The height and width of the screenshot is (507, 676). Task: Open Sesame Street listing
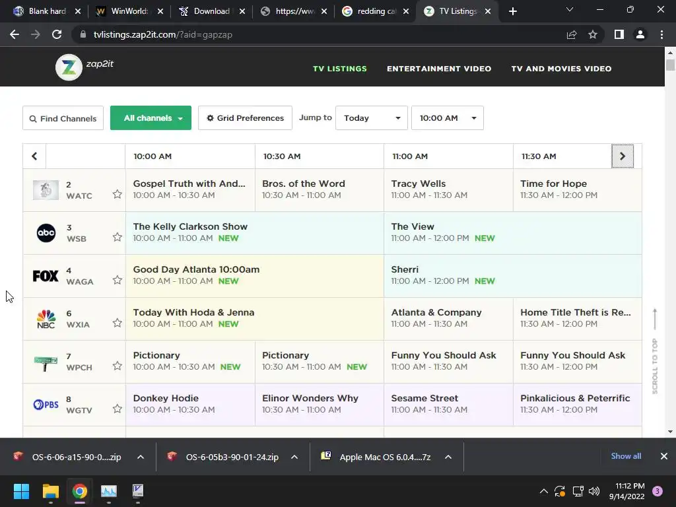448,405
